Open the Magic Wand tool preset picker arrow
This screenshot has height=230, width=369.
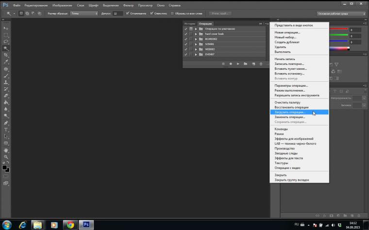[x=14, y=14]
